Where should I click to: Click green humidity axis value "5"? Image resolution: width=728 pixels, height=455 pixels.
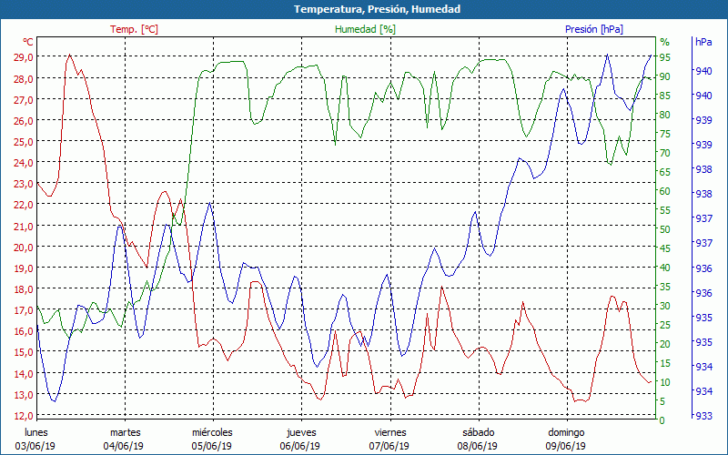tap(662, 401)
